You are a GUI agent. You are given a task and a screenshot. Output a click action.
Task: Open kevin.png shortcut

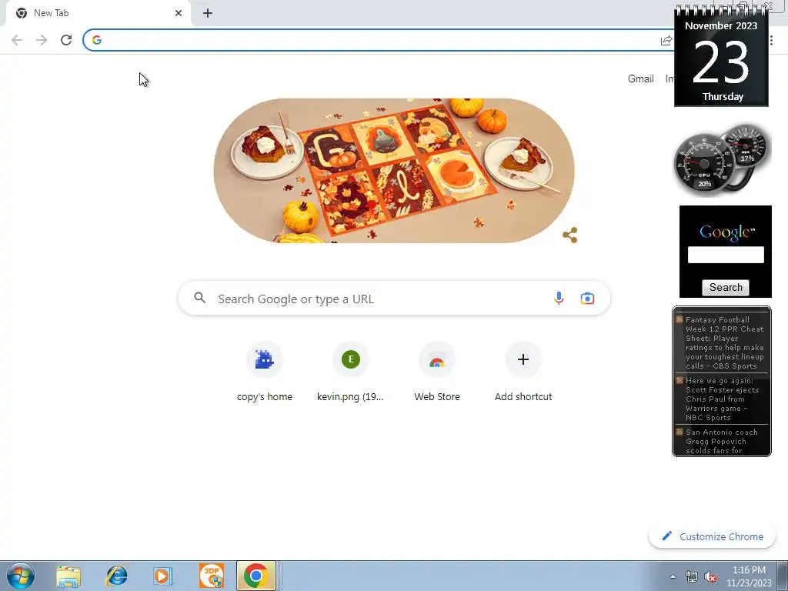coord(350,373)
